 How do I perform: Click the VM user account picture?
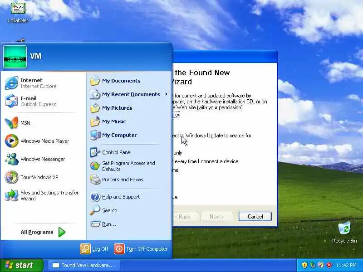[x=15, y=57]
